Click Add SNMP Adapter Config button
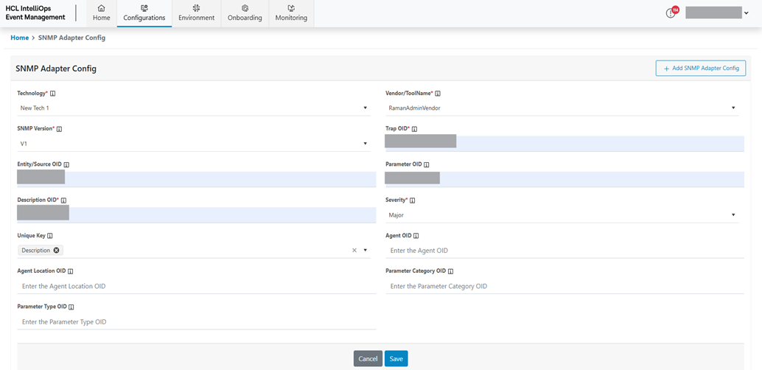 click(x=701, y=69)
